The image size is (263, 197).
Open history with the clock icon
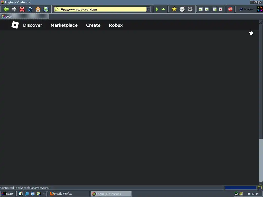click(x=182, y=9)
